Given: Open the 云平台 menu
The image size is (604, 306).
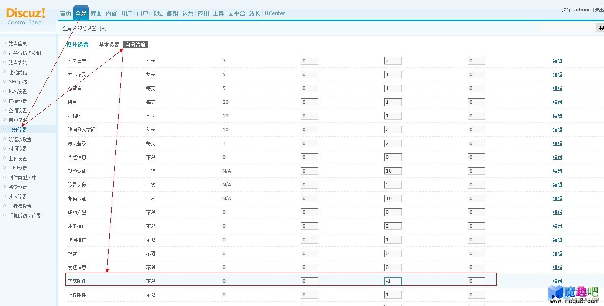Looking at the screenshot, I should [237, 13].
